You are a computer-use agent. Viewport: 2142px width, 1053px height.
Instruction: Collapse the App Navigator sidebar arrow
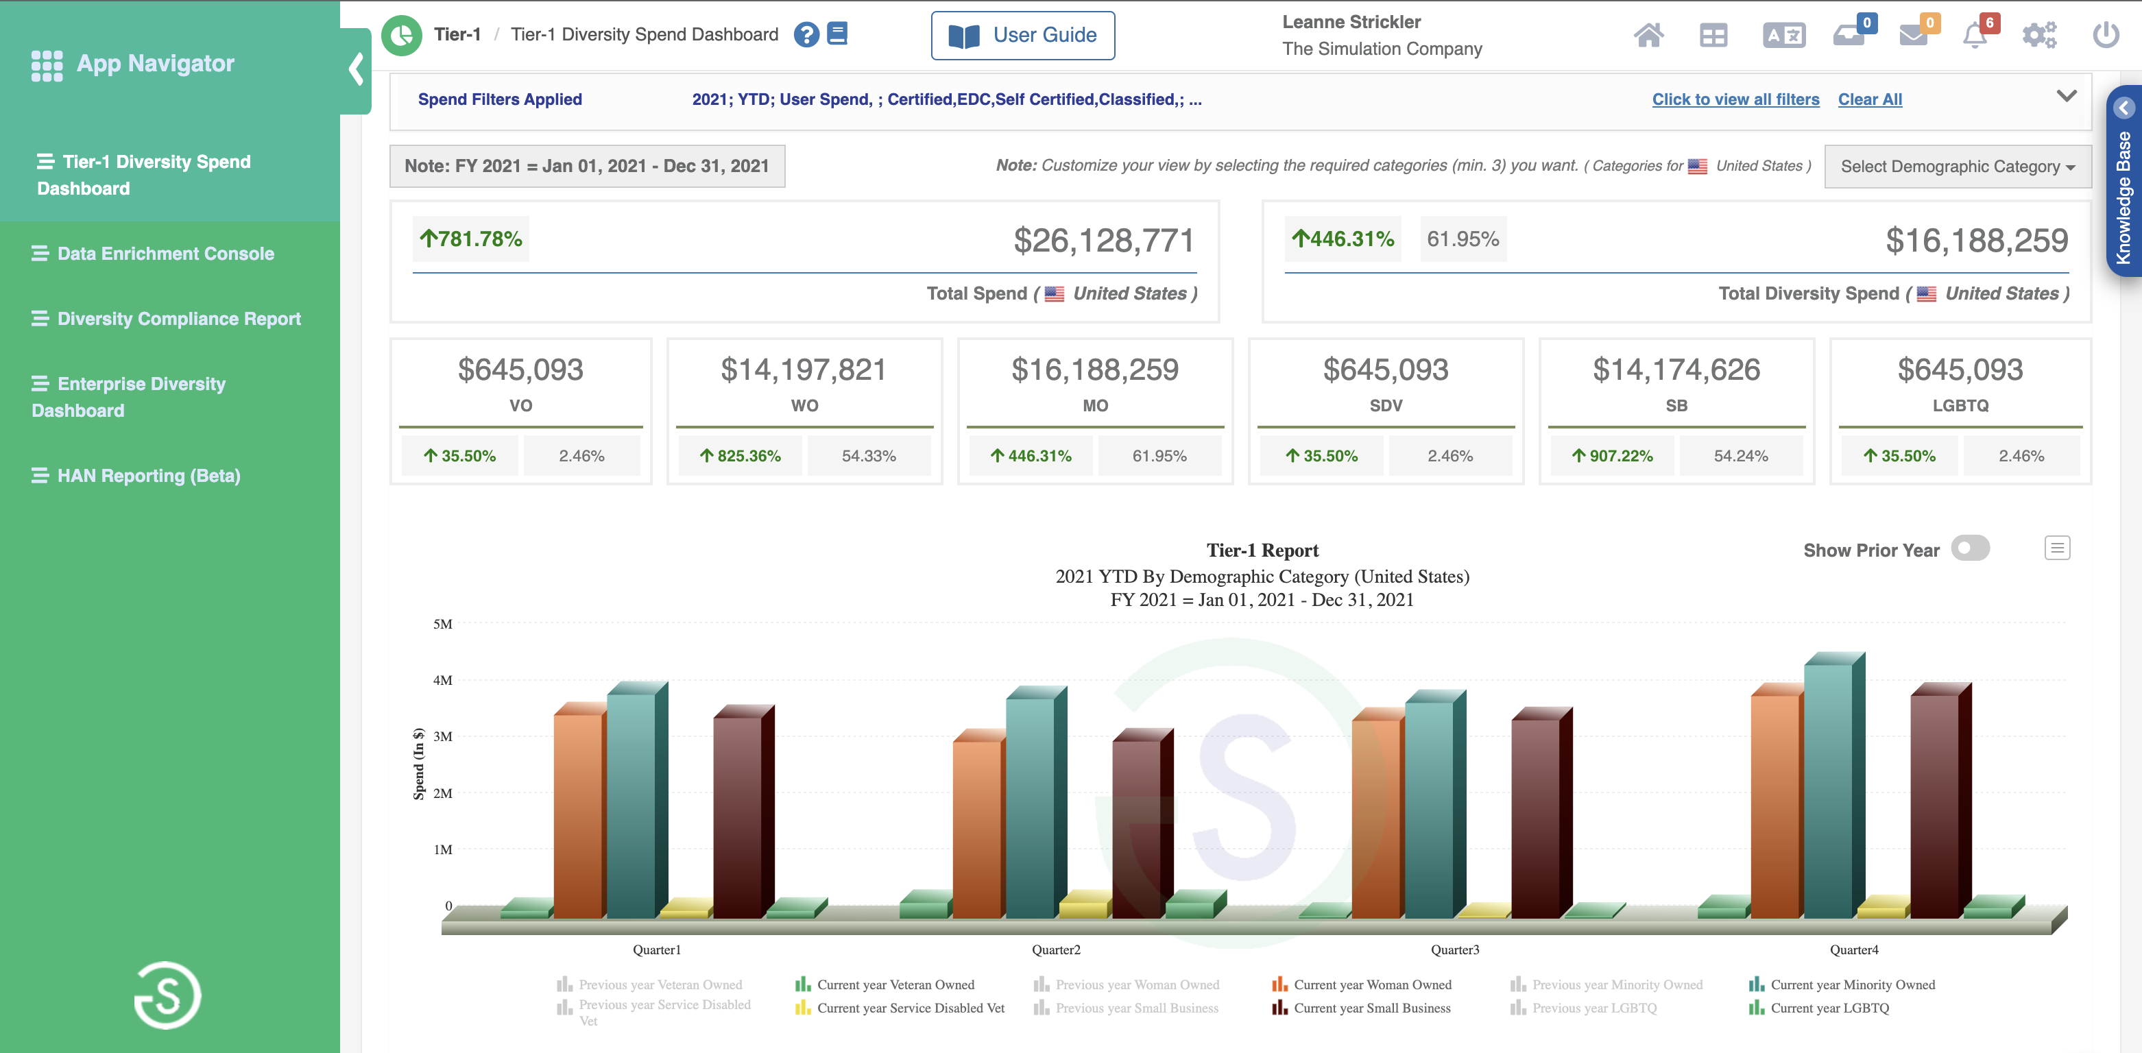click(357, 70)
